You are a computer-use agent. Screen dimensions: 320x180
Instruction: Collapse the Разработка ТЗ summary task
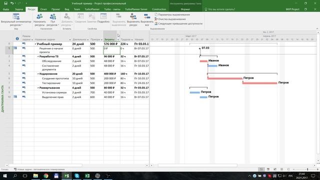coord(38,56)
